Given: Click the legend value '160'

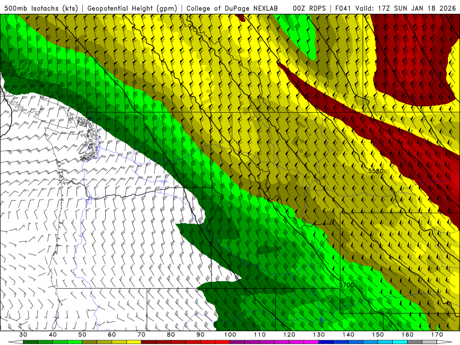Looking at the screenshot, I should pos(408,335).
